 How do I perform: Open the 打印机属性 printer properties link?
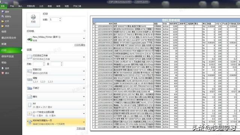click(x=80, y=45)
